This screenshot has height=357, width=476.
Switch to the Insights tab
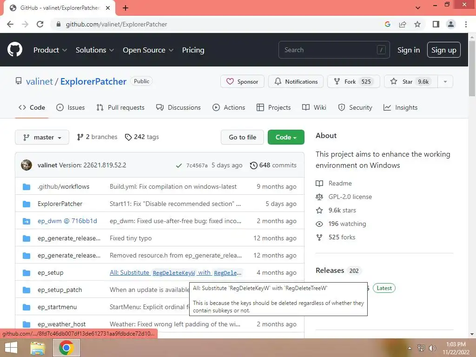(400, 107)
